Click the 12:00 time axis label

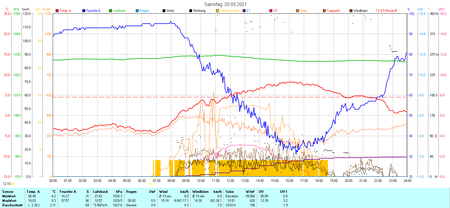point(230,180)
